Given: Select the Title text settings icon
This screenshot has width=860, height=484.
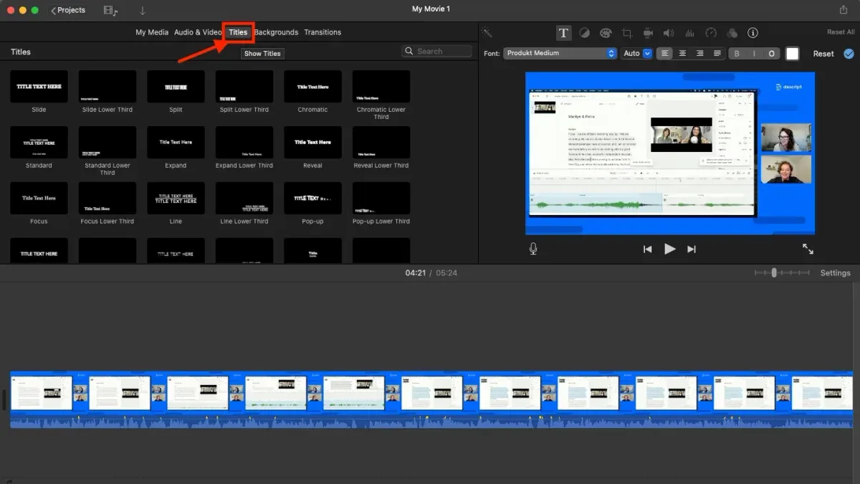Looking at the screenshot, I should 563,33.
